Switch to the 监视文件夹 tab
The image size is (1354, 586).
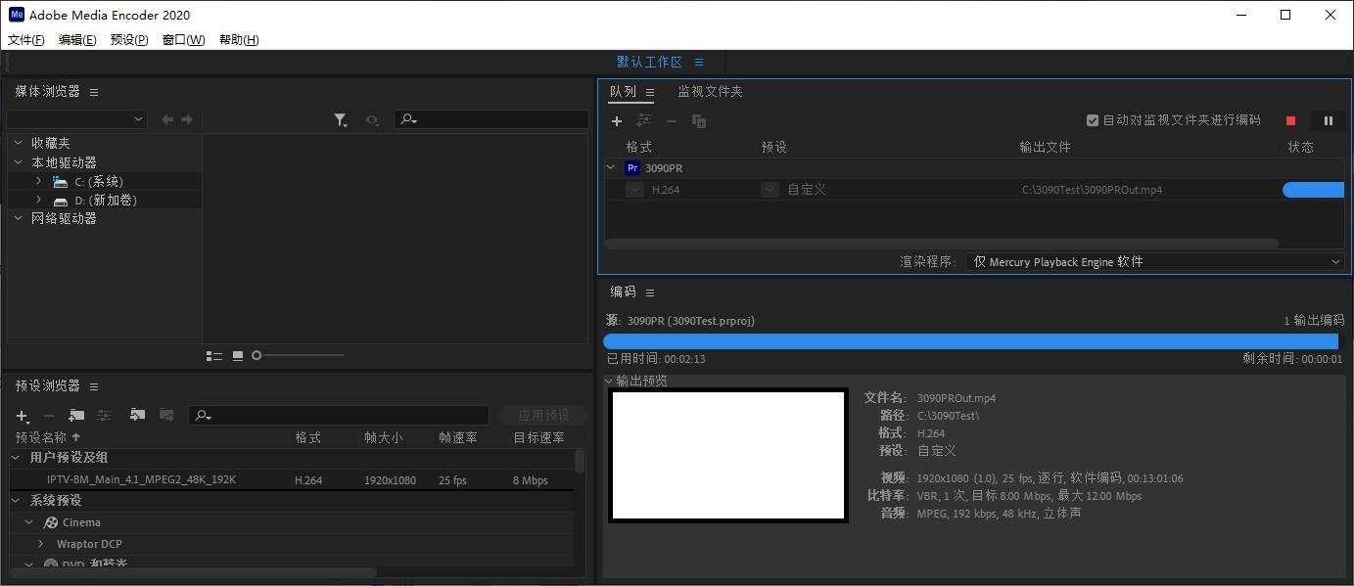coord(708,91)
